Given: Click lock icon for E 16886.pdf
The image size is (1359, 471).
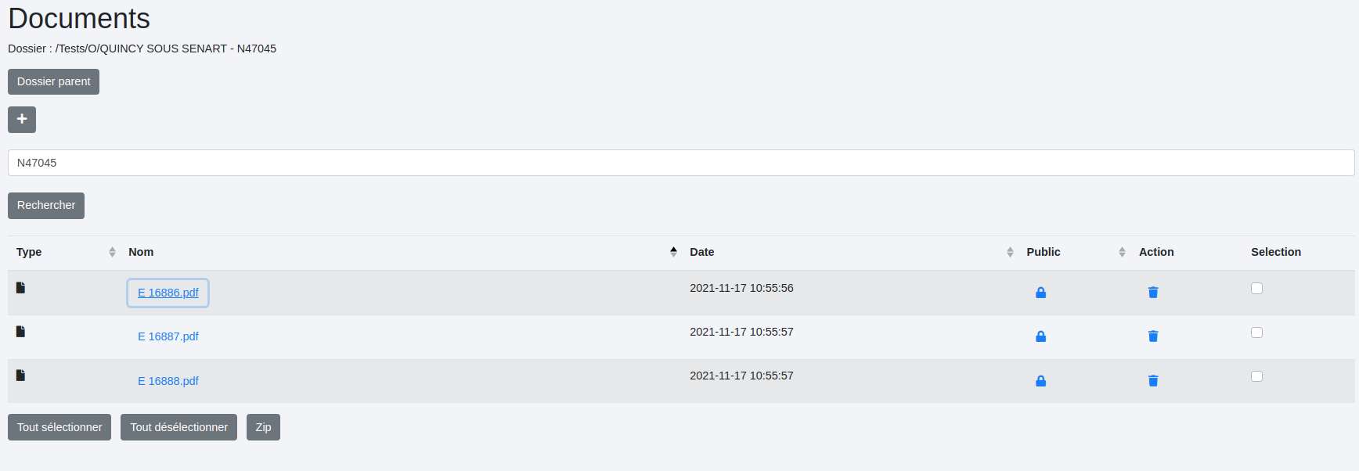Looking at the screenshot, I should tap(1040, 293).
